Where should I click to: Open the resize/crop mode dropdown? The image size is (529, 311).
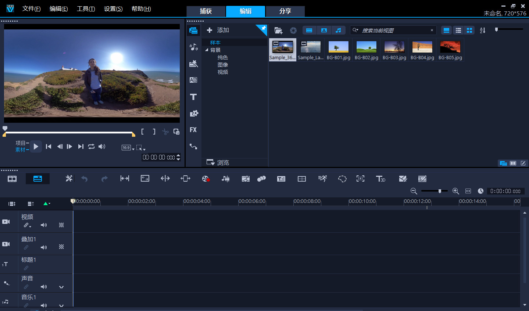pos(141,148)
